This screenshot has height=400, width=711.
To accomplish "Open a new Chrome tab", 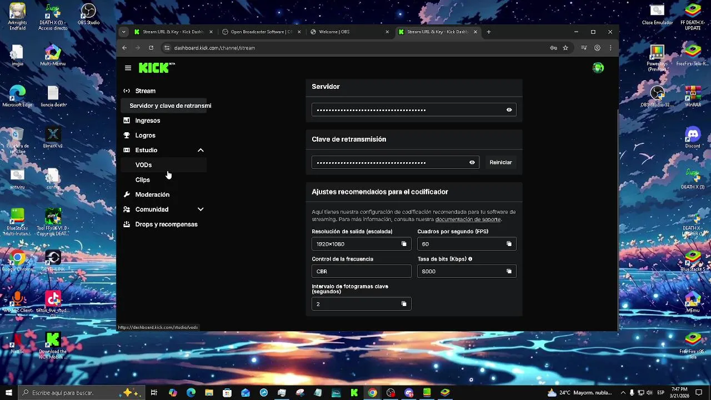I will coord(489,32).
